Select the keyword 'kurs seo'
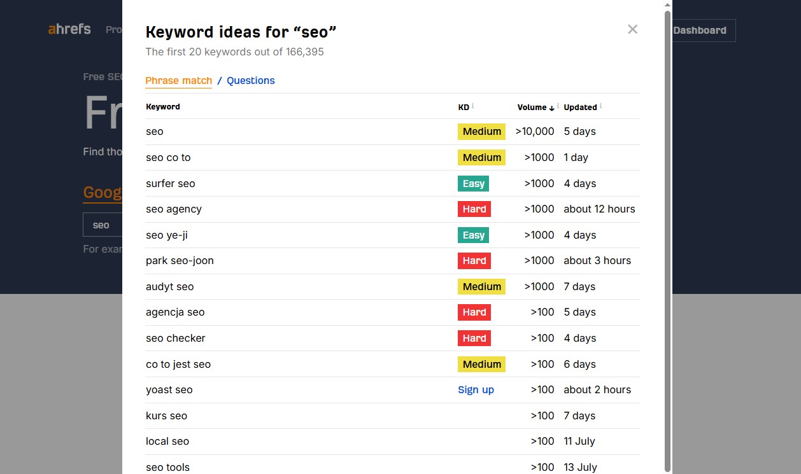801x474 pixels. tap(166, 416)
